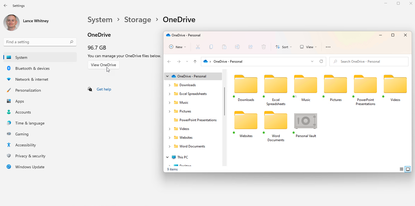Expand the address bar history dropdown

(312, 61)
